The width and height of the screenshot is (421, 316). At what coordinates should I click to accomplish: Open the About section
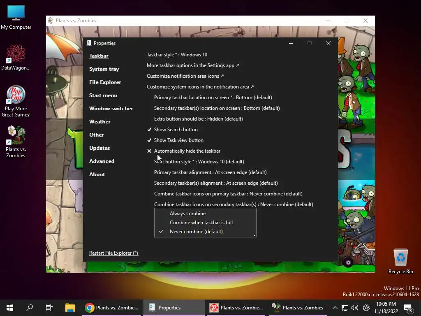point(97,174)
